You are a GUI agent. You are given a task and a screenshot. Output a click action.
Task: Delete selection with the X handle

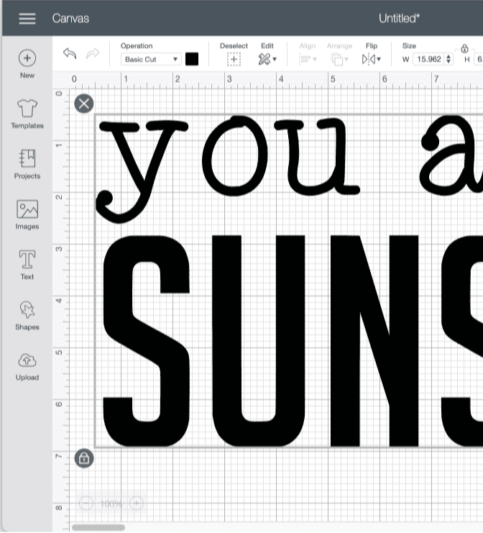(x=83, y=104)
